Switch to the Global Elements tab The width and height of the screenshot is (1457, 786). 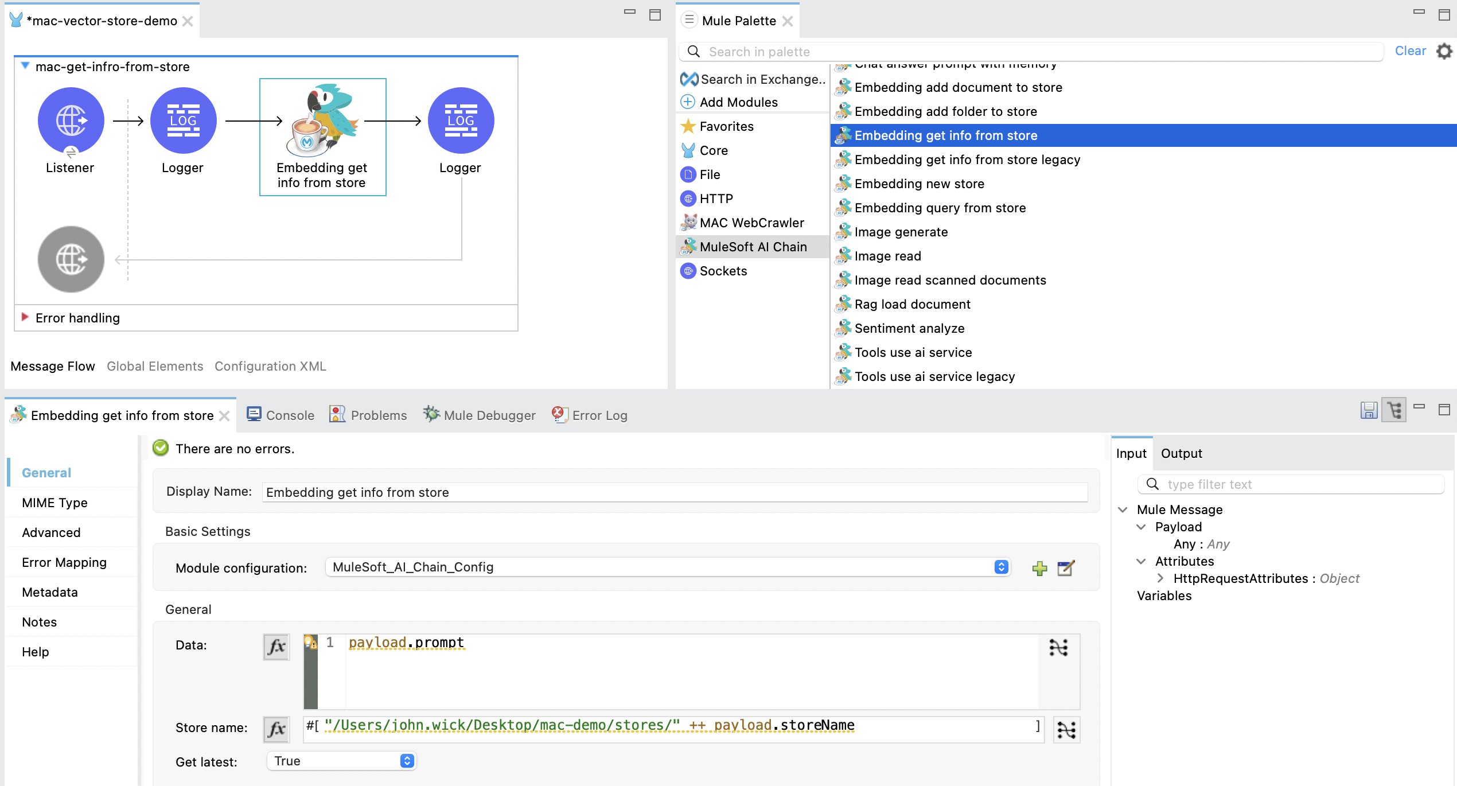pos(155,366)
